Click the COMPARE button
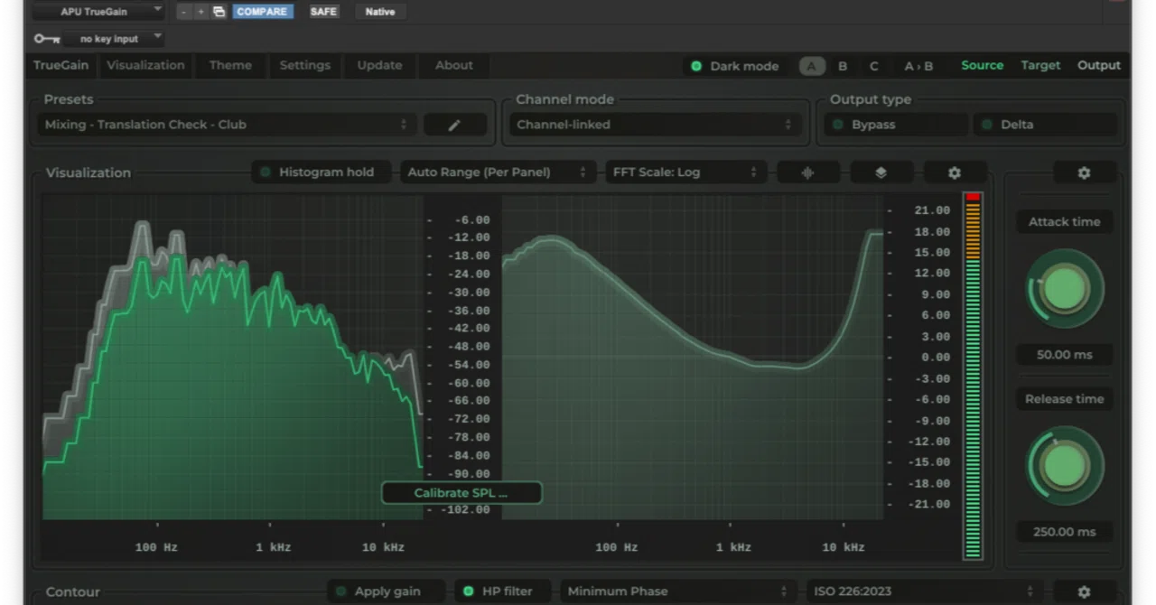The width and height of the screenshot is (1156, 605). pyautogui.click(x=262, y=12)
